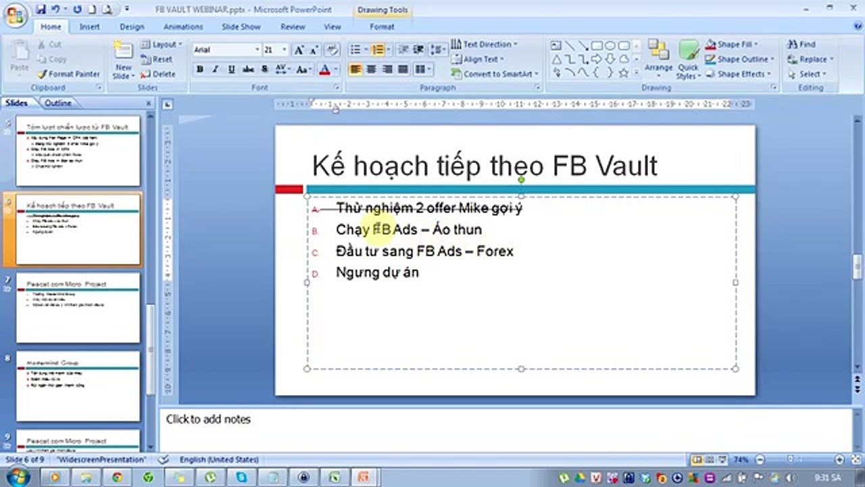The width and height of the screenshot is (865, 487).
Task: Select the oval shape
Action: (x=610, y=46)
